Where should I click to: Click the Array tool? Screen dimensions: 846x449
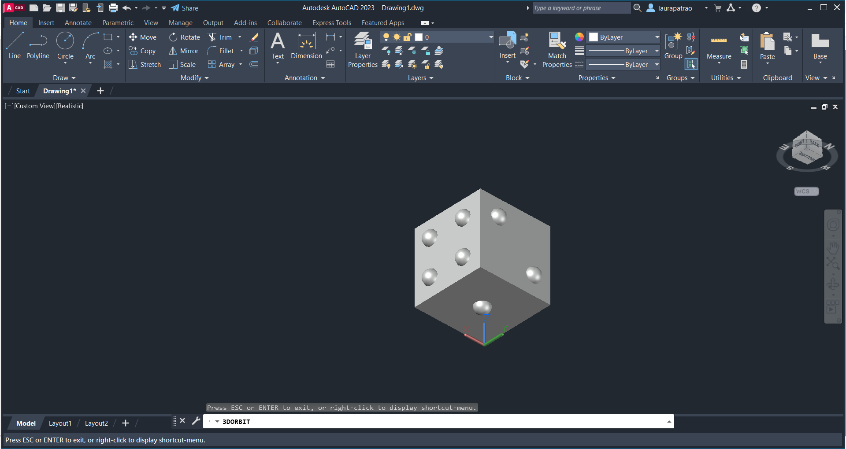(x=221, y=65)
